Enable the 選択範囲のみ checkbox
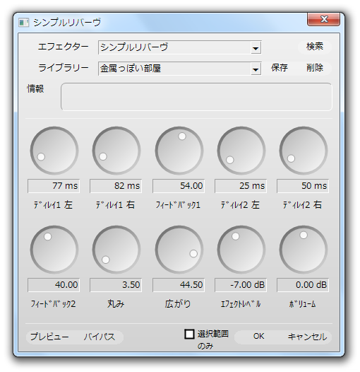Viewport: 360px width, 372px height. (189, 334)
